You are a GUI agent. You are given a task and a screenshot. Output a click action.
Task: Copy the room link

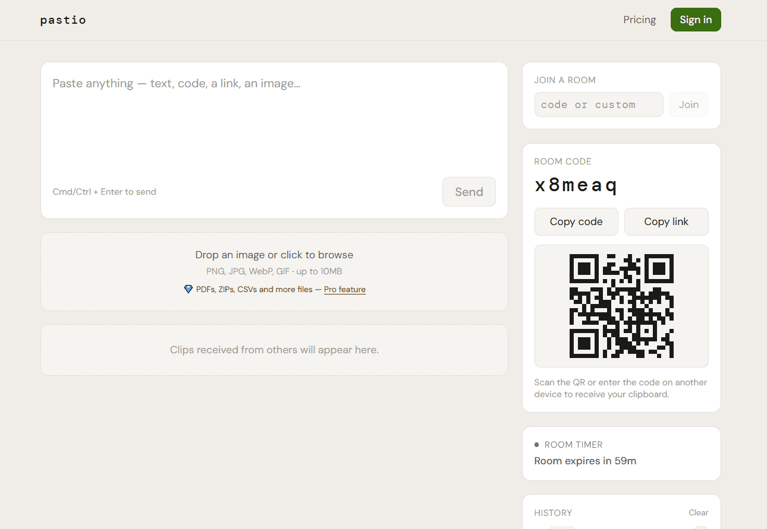coord(667,221)
